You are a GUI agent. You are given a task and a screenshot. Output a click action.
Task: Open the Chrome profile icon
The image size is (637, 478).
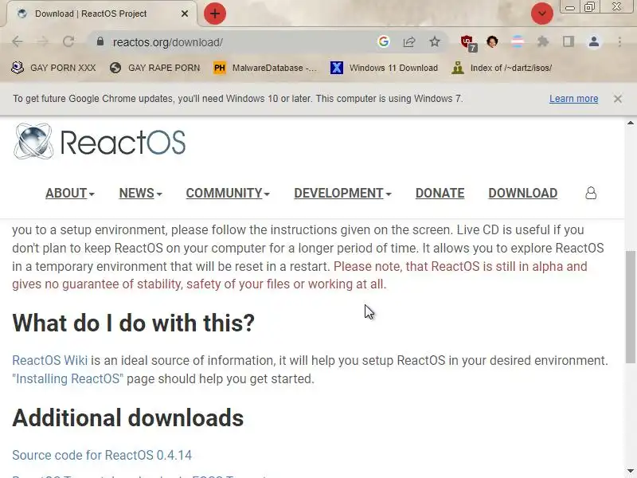click(594, 41)
